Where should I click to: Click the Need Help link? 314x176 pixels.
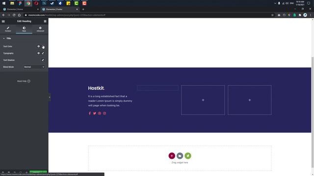pos(22,81)
